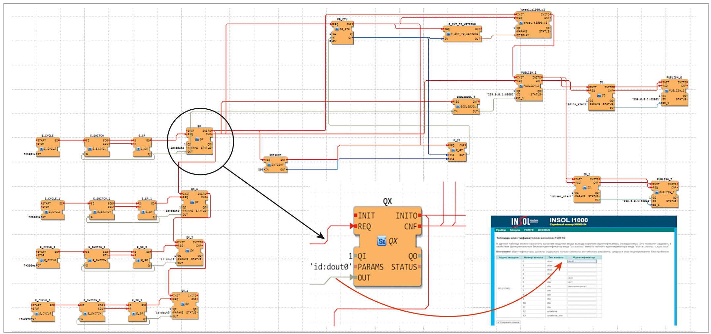711x334 pixels.
Task: Select the 'id:dout0' PARAMS value on enlarged QX
Action: 331,267
